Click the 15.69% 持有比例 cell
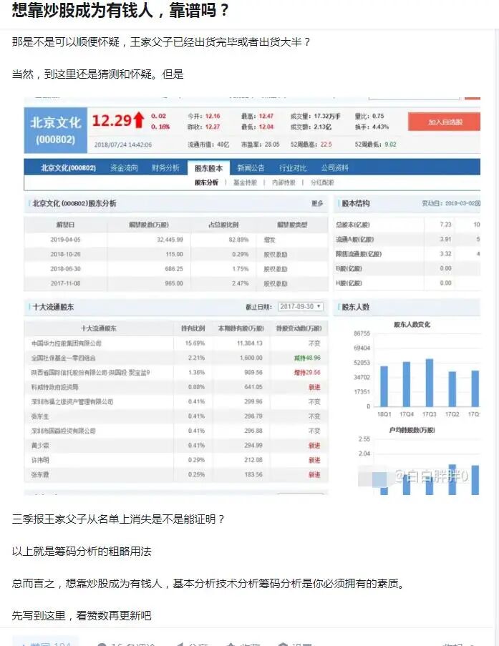Viewport: 499px width, 646px height. [195, 343]
